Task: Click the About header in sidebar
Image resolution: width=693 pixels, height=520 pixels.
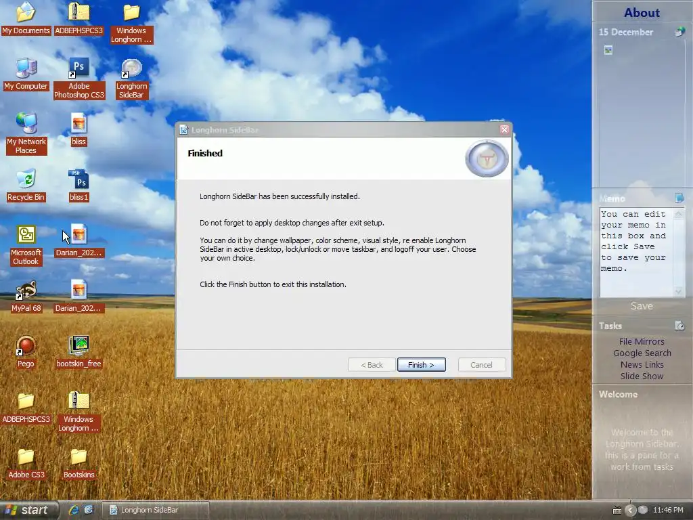Action: (x=642, y=12)
